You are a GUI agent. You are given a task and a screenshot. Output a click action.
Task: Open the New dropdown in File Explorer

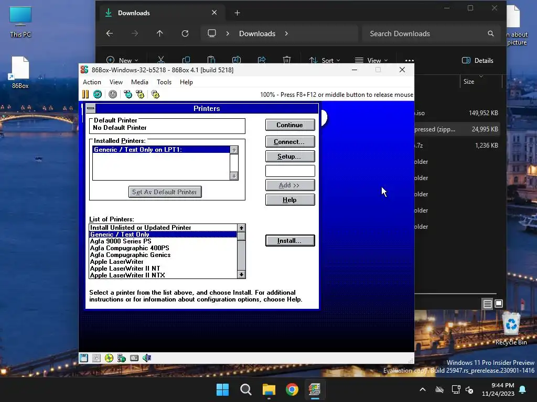122,61
